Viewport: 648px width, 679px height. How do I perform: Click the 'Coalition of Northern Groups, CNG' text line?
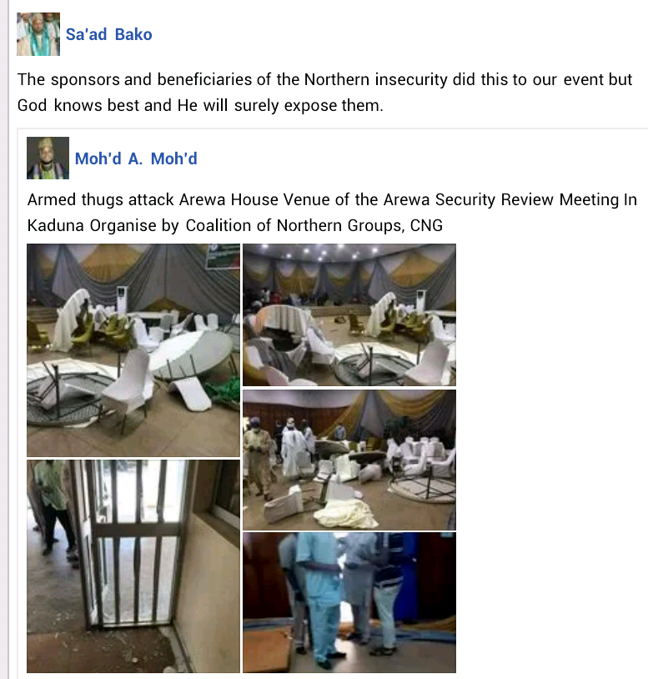click(x=314, y=225)
